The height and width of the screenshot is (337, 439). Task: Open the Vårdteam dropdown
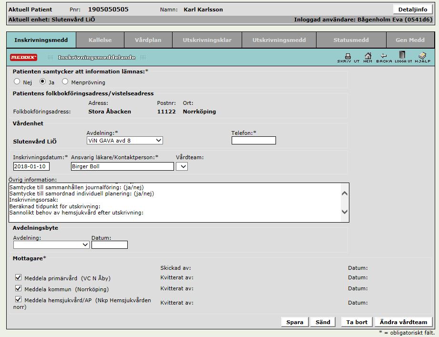tap(182, 166)
